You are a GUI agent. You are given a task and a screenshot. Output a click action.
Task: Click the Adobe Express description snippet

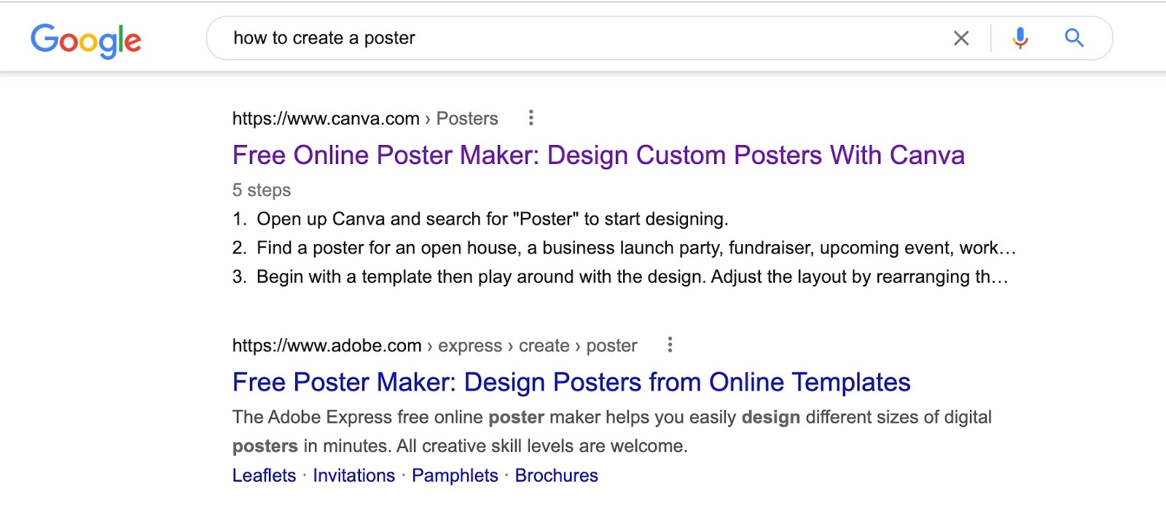point(612,431)
